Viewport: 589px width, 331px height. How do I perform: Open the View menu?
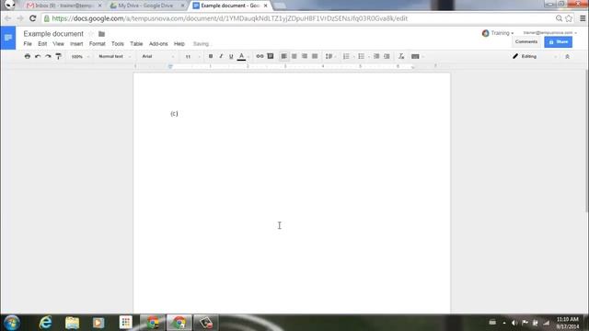[58, 44]
